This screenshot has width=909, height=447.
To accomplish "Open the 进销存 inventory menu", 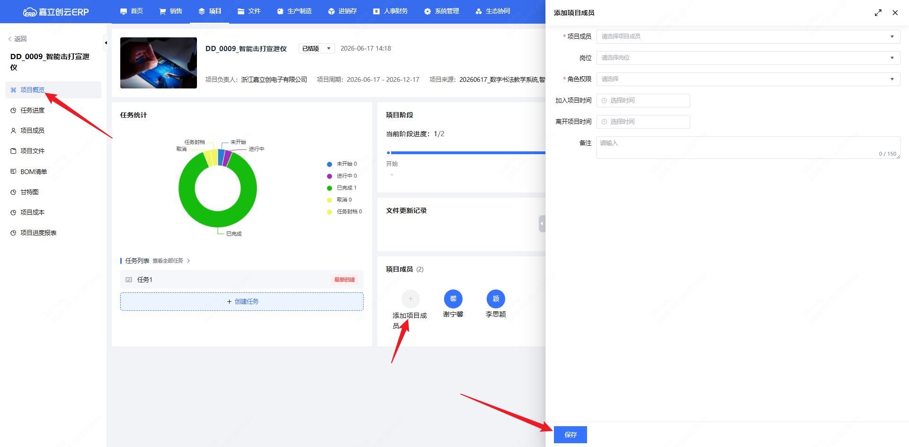I will tap(342, 11).
